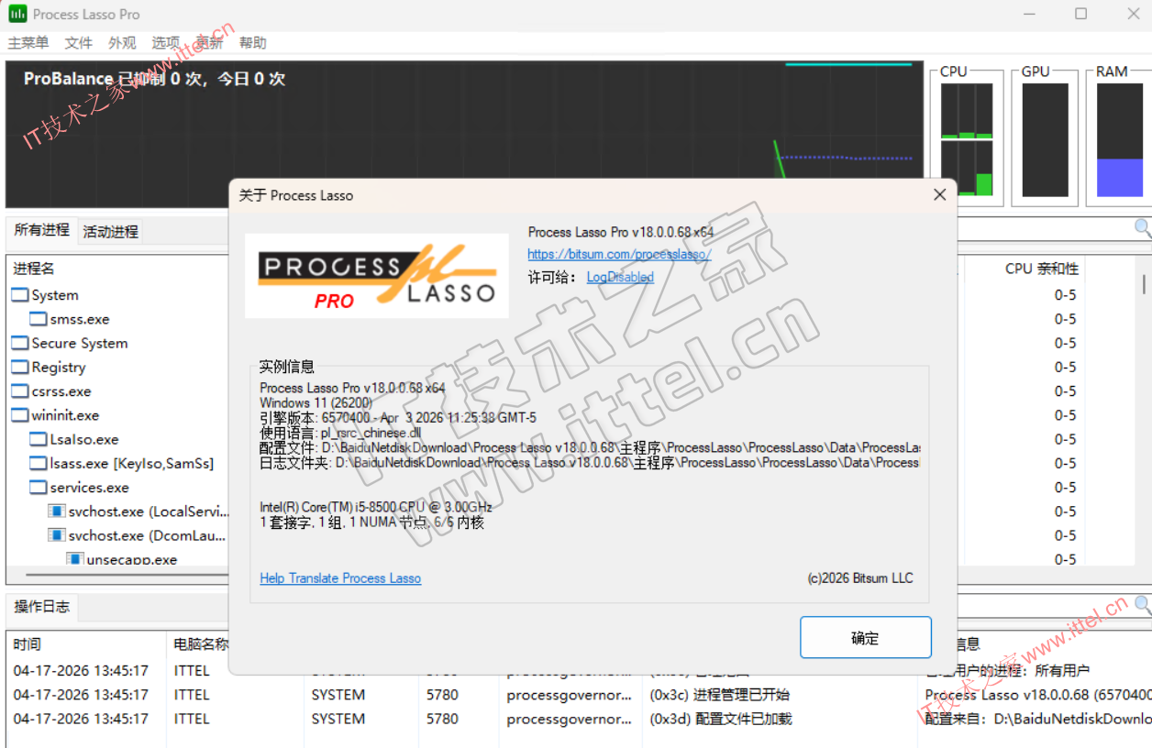Click the Process Lasso PRO logo image
This screenshot has height=748, width=1152.
point(377,275)
